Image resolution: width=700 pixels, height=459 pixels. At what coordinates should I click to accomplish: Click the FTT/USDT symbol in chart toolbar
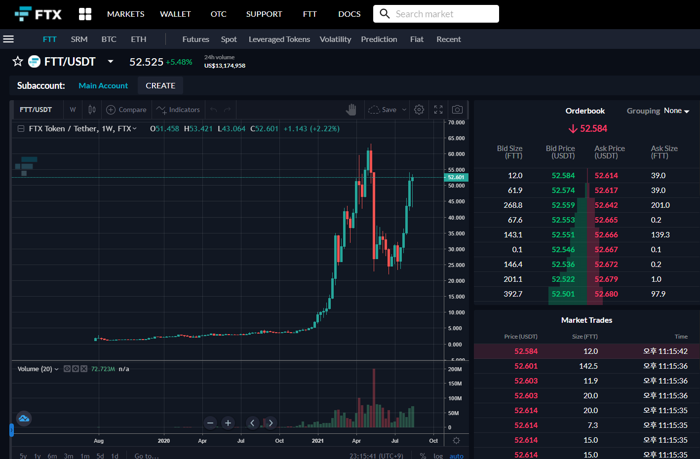point(36,110)
